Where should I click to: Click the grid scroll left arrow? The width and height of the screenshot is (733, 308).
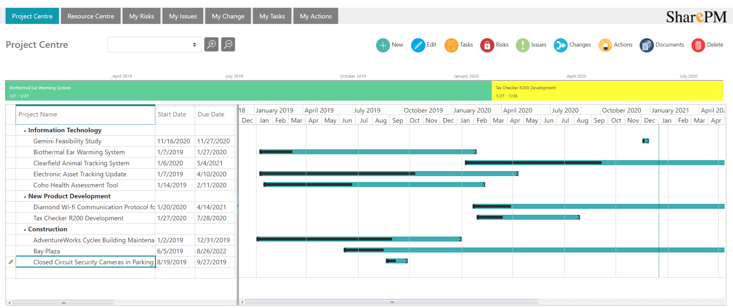tap(9, 303)
